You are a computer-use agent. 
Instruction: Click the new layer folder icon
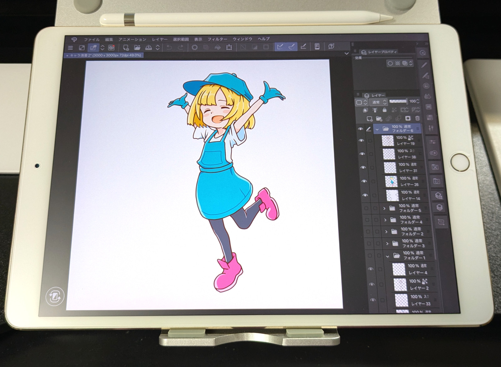click(379, 119)
